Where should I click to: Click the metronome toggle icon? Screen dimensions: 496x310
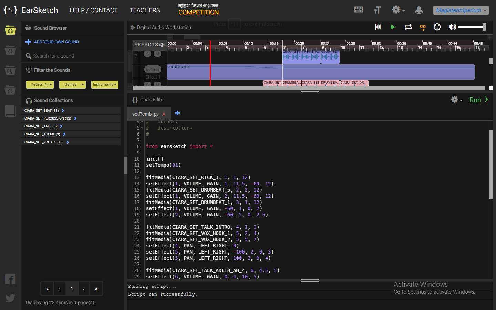pyautogui.click(x=437, y=27)
